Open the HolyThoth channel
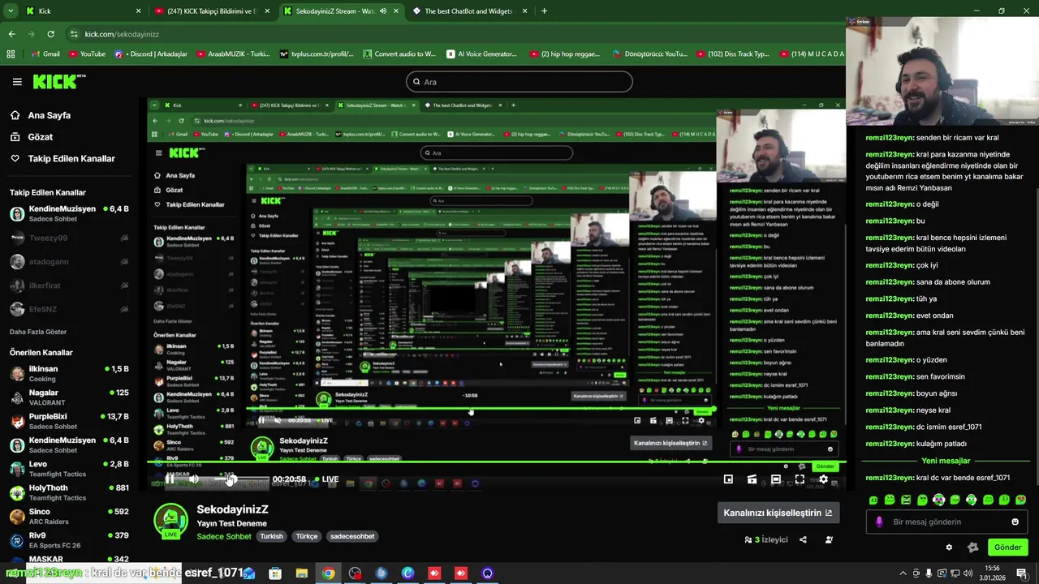1039x584 pixels. [x=69, y=492]
